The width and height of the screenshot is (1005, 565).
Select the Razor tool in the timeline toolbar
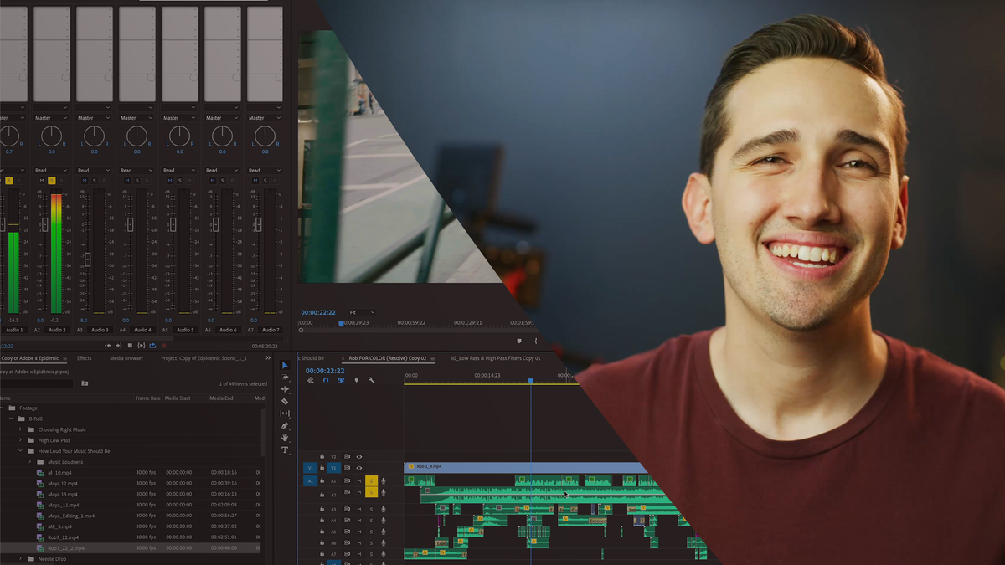tap(285, 402)
